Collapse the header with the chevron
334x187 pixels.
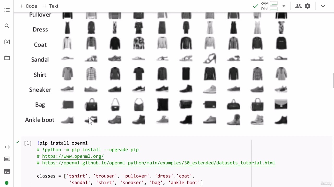tap(323, 6)
